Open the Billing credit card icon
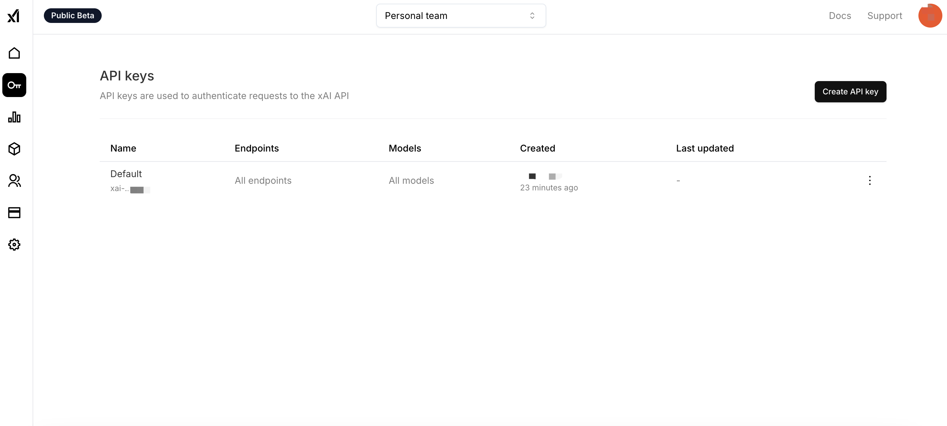 click(x=14, y=213)
